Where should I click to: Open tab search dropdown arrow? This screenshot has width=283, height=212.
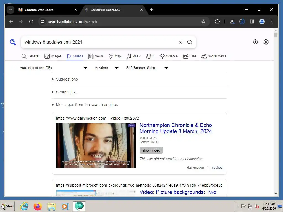(11, 10)
